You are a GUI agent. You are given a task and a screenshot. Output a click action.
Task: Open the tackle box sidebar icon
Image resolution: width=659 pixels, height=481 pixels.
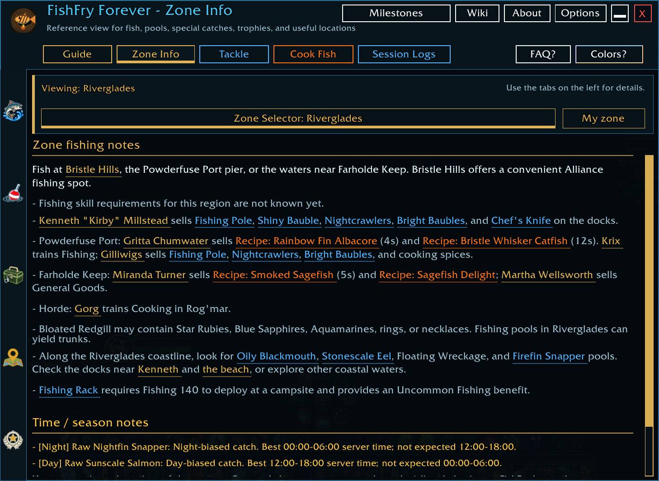coord(13,274)
